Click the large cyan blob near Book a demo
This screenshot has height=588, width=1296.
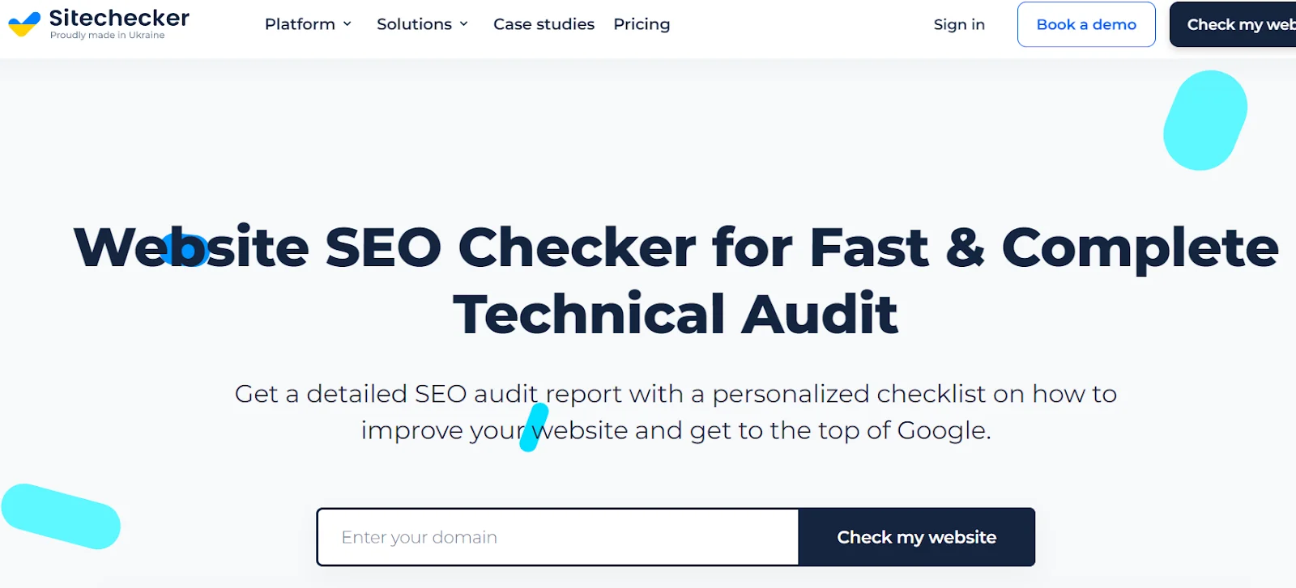[1204, 120]
